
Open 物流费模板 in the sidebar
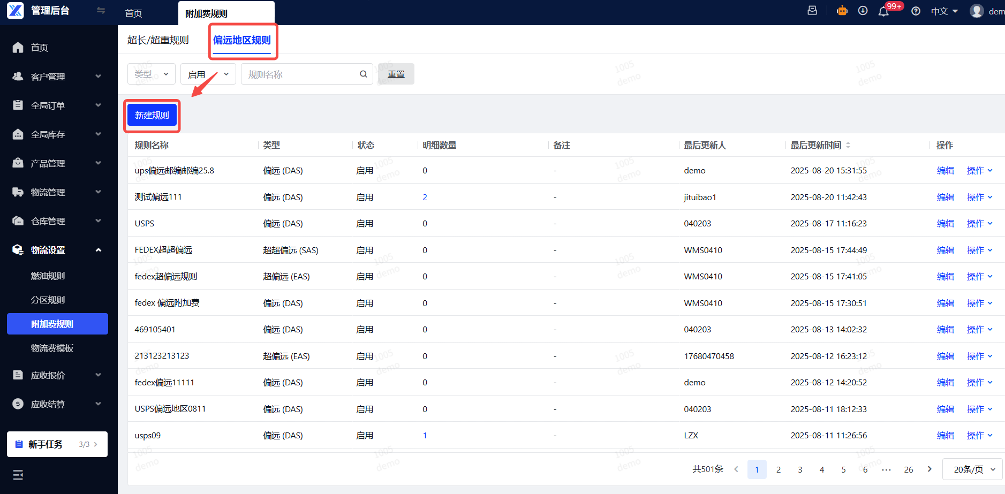tap(52, 348)
